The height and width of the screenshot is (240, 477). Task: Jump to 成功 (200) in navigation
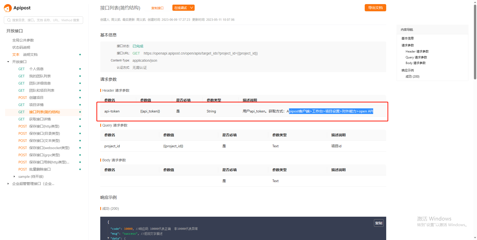412,77
